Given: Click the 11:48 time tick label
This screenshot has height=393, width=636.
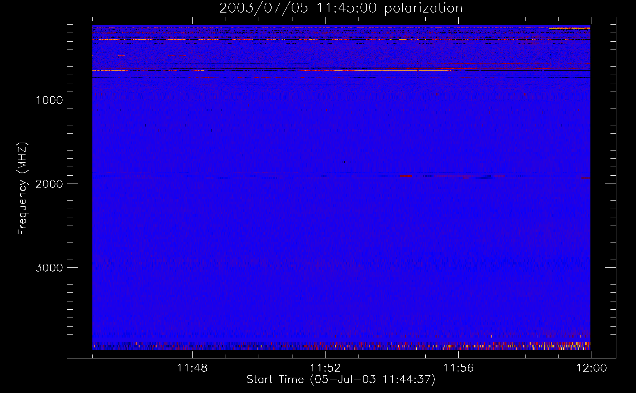Looking at the screenshot, I should (192, 368).
